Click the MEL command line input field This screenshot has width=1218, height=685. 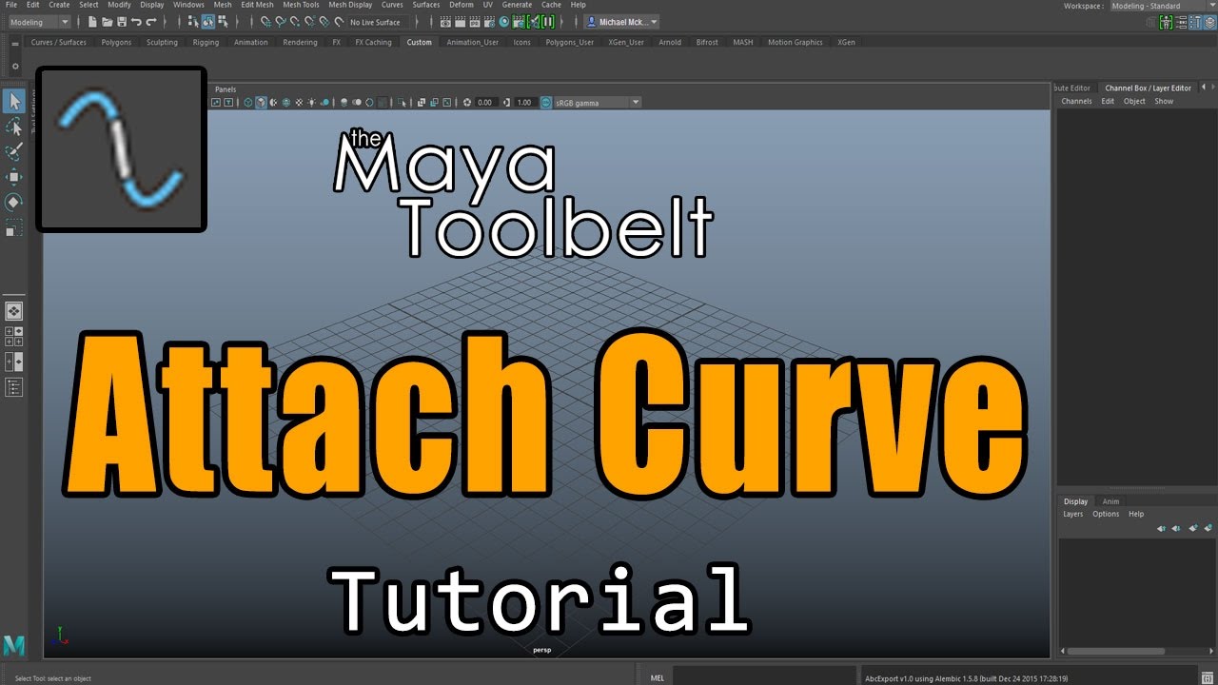[x=764, y=677]
